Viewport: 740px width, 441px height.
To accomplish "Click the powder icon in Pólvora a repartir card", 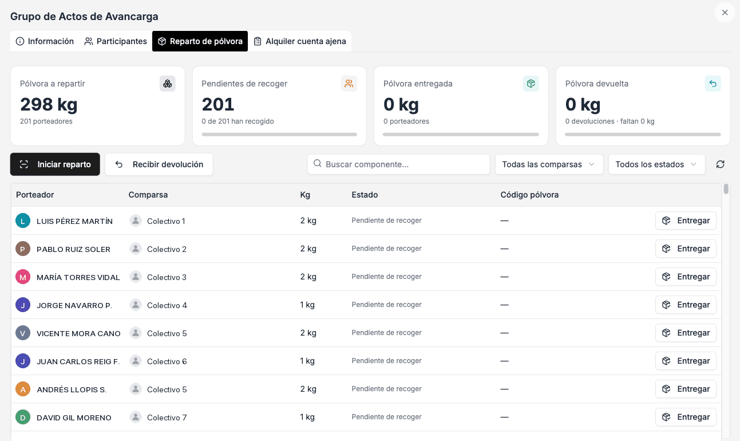I will (168, 84).
